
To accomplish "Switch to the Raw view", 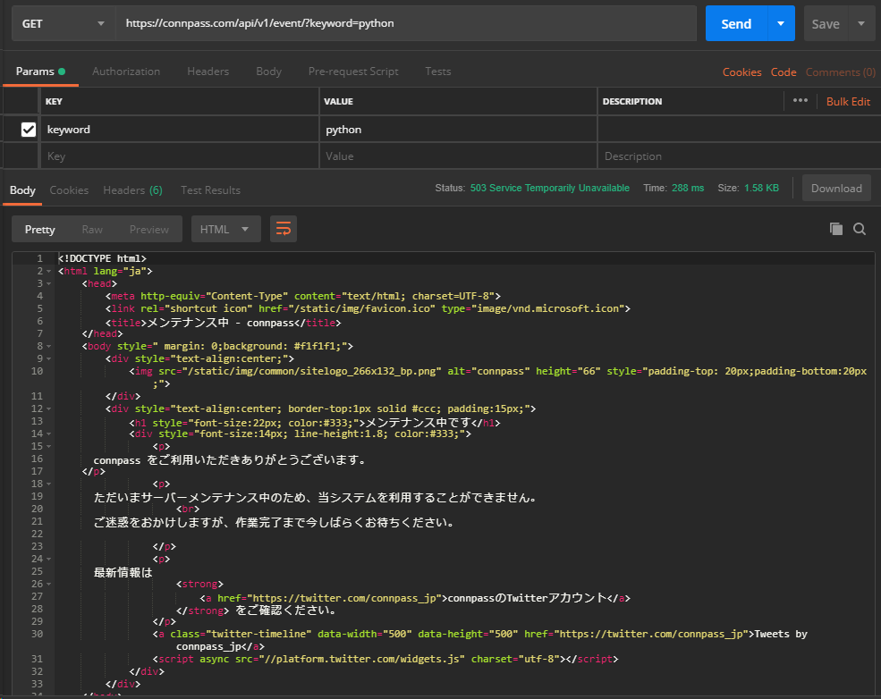I will coord(92,229).
